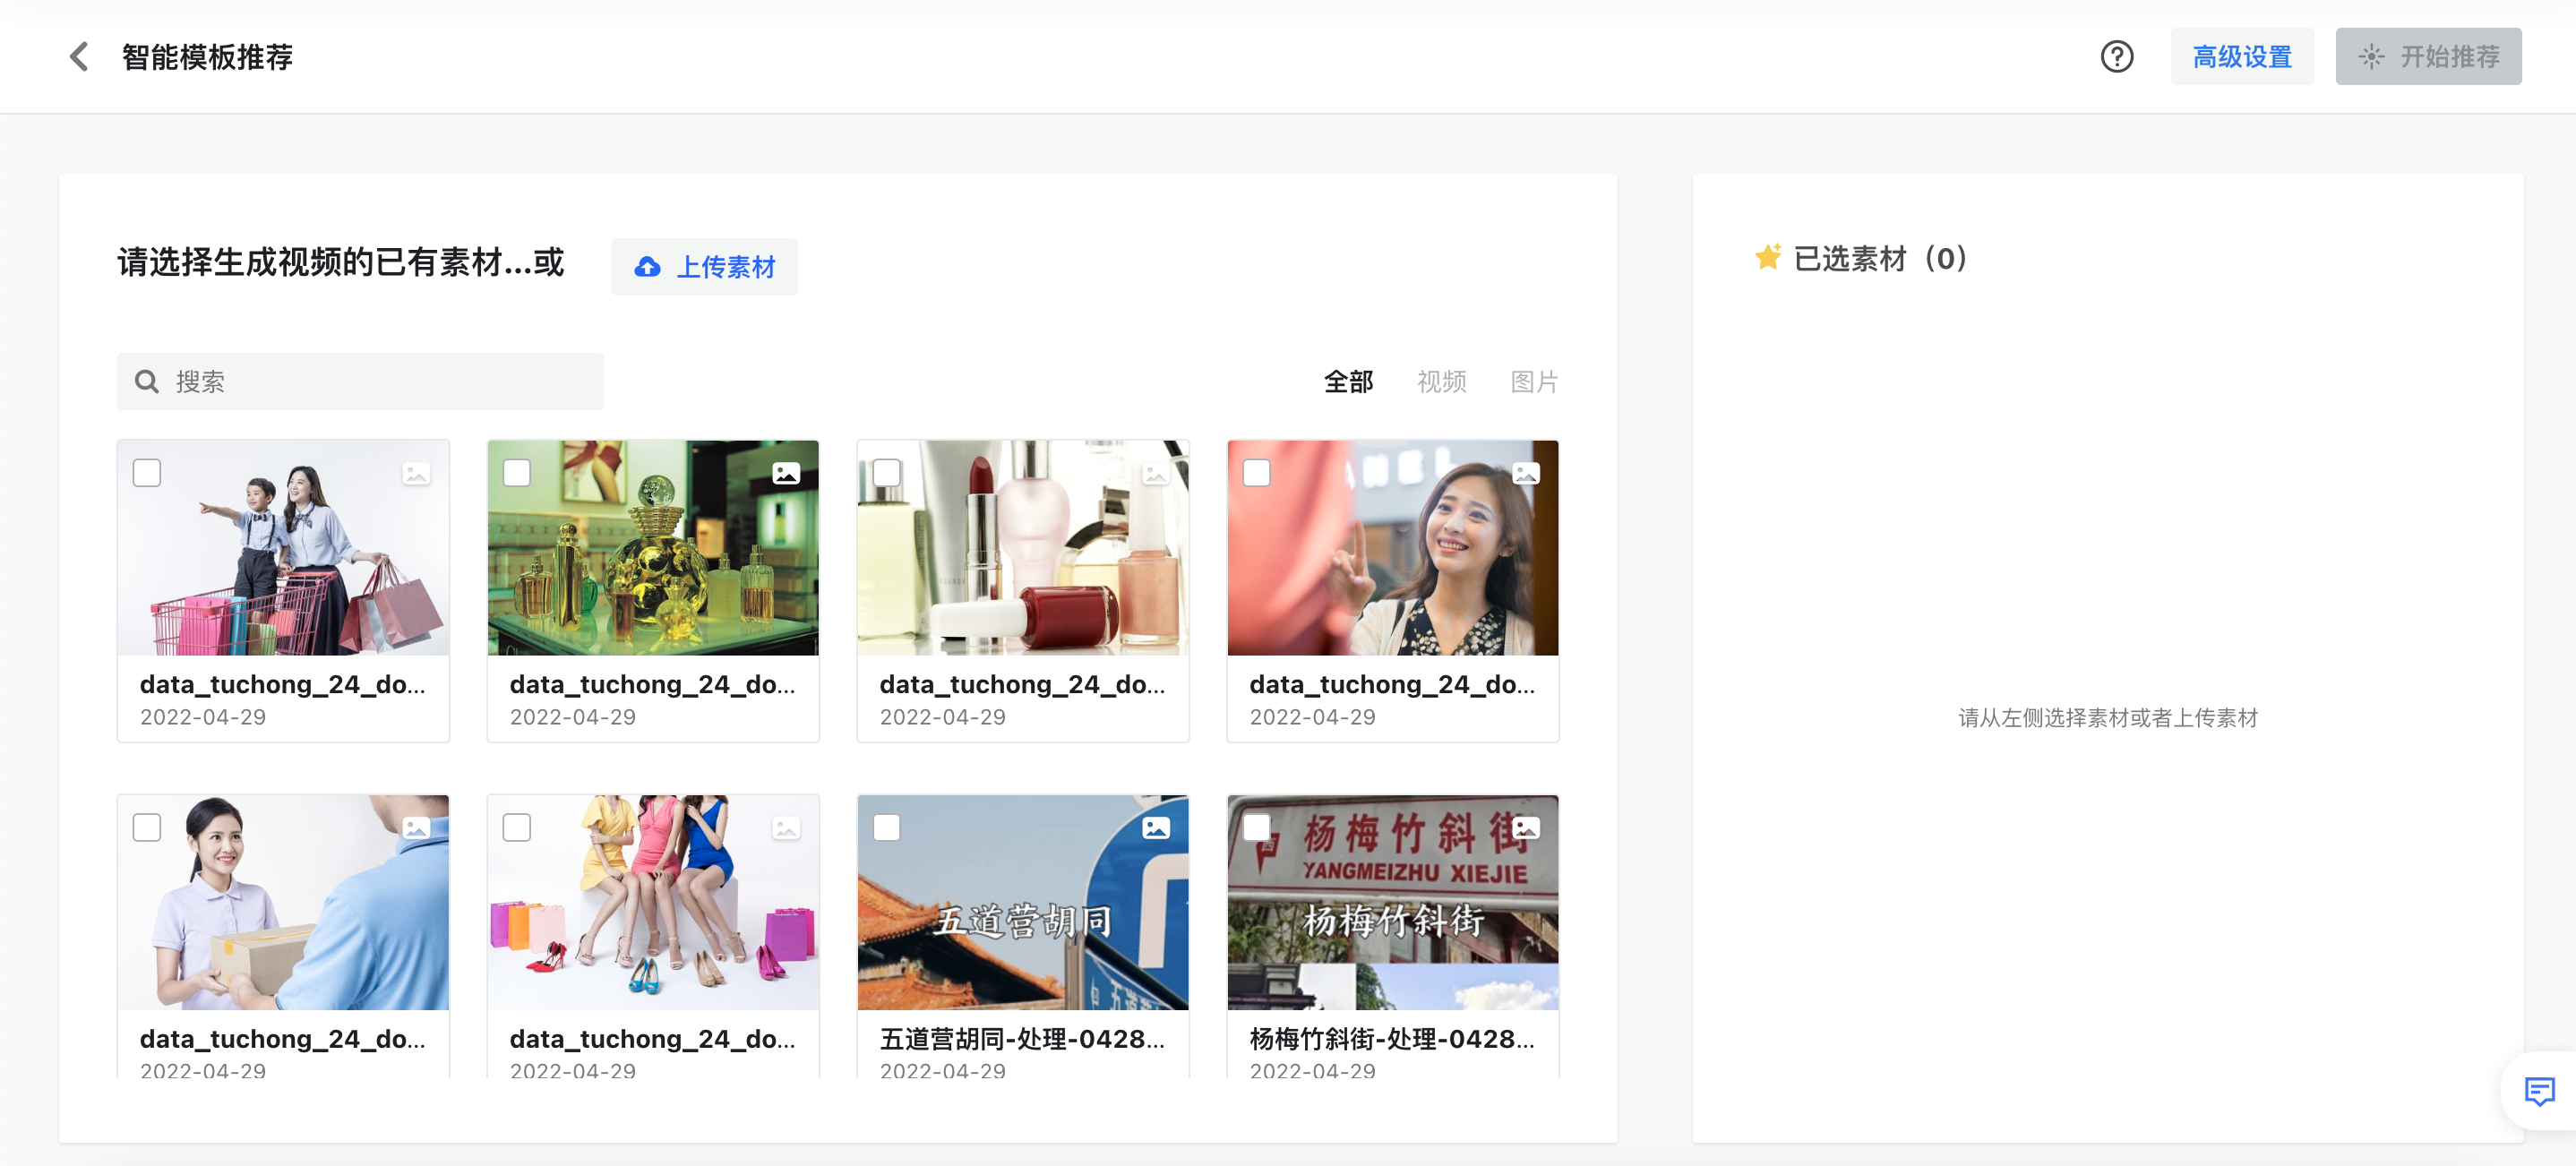
Task: Click the image type icon on the shopping cart photo
Action: pos(416,473)
